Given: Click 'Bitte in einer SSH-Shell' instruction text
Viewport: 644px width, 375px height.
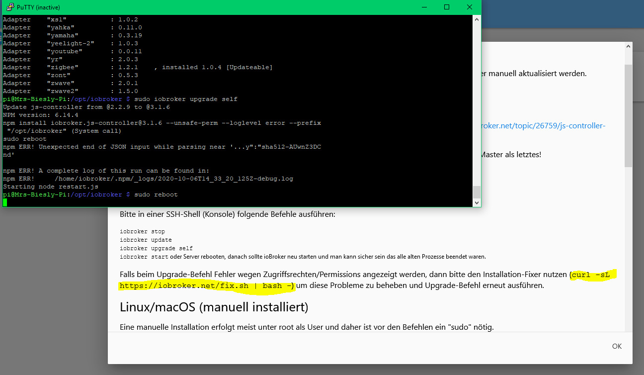Looking at the screenshot, I should pyautogui.click(x=228, y=215).
